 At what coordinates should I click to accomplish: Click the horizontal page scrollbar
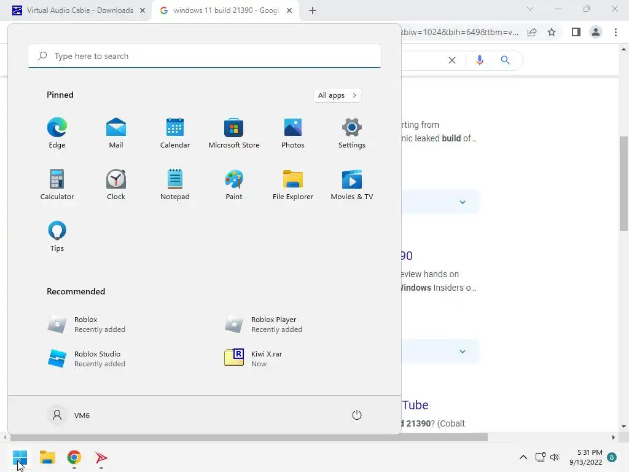click(249, 438)
